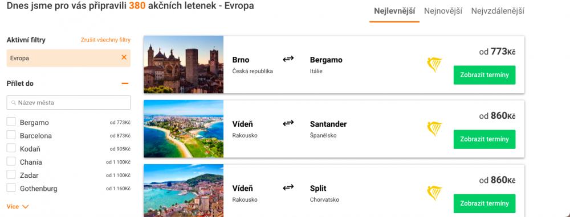Screen dimensions: 570x217
Task: Open the Nejvzdálenější tab
Action: click(x=498, y=11)
